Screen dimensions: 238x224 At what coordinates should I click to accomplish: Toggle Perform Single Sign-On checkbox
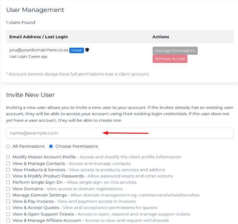(x=8, y=182)
